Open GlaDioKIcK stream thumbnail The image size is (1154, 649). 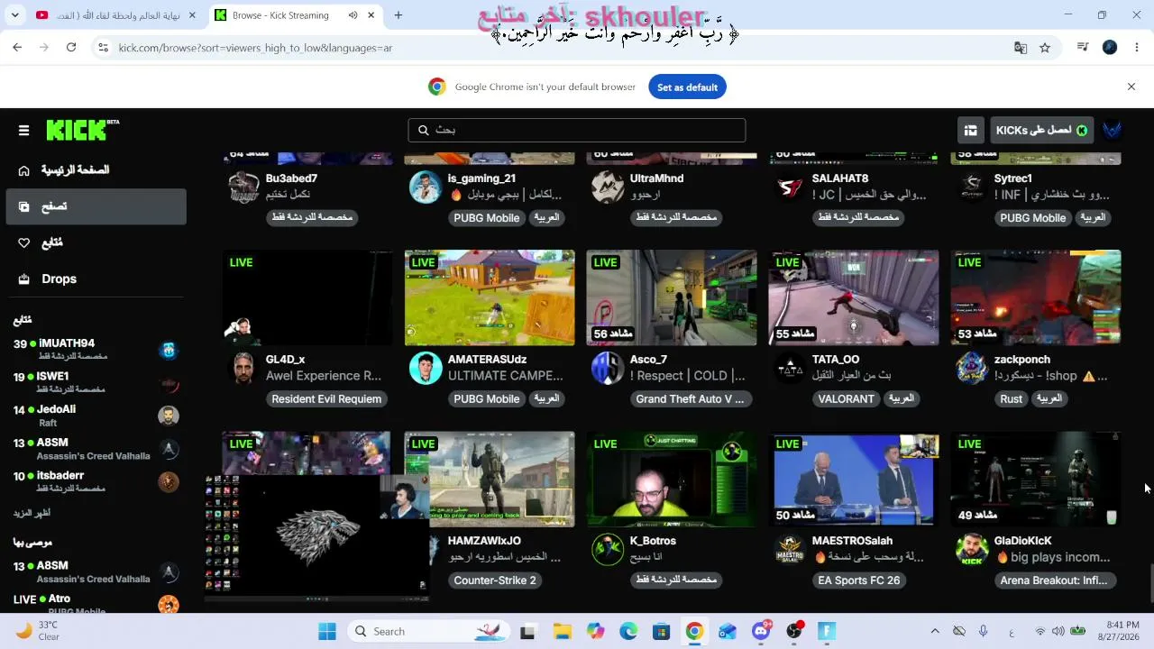click(x=1036, y=480)
